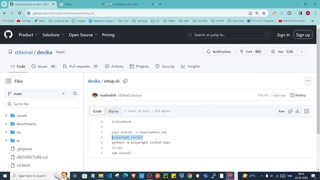Expand the Open Source menu
Image resolution: width=320 pixels, height=180 pixels.
pos(83,35)
